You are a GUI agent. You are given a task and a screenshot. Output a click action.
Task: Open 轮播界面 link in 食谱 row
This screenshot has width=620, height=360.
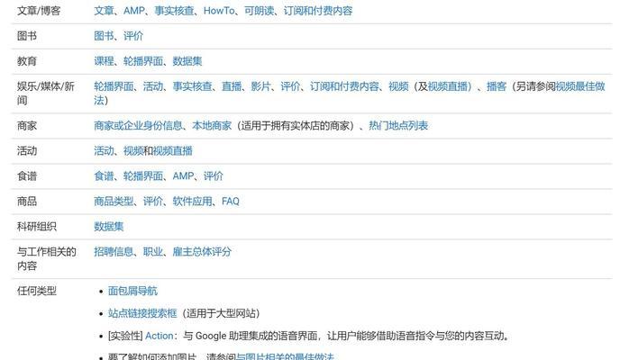143,176
